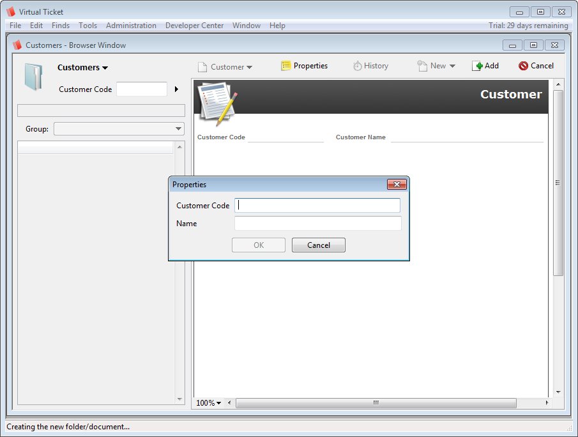The height and width of the screenshot is (437, 578).
Task: Click the green plus Add icon
Action: (477, 66)
